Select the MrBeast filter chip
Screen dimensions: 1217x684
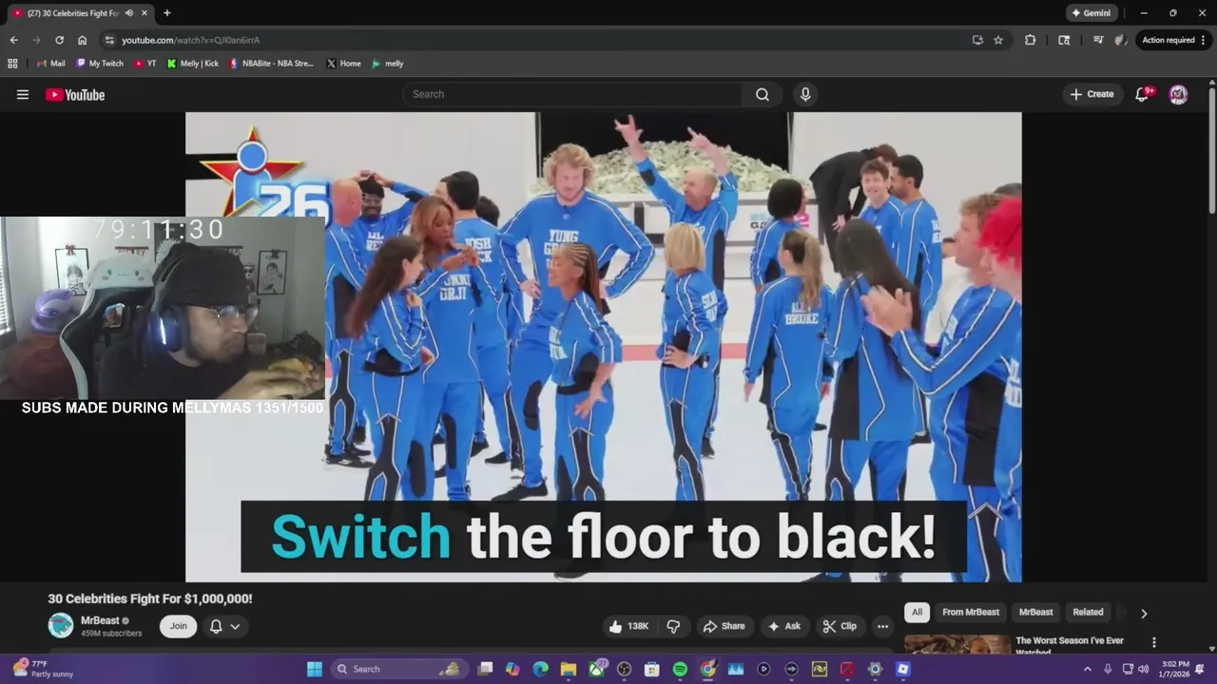(x=1035, y=612)
